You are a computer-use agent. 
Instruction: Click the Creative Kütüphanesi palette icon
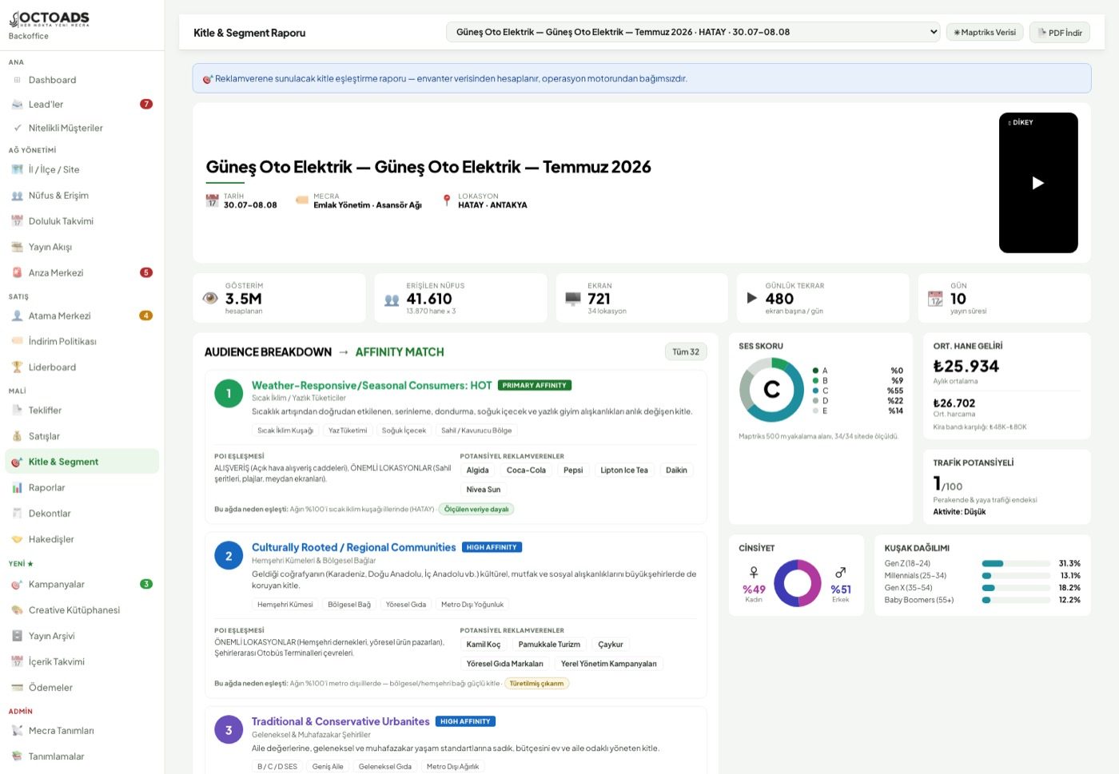17,610
